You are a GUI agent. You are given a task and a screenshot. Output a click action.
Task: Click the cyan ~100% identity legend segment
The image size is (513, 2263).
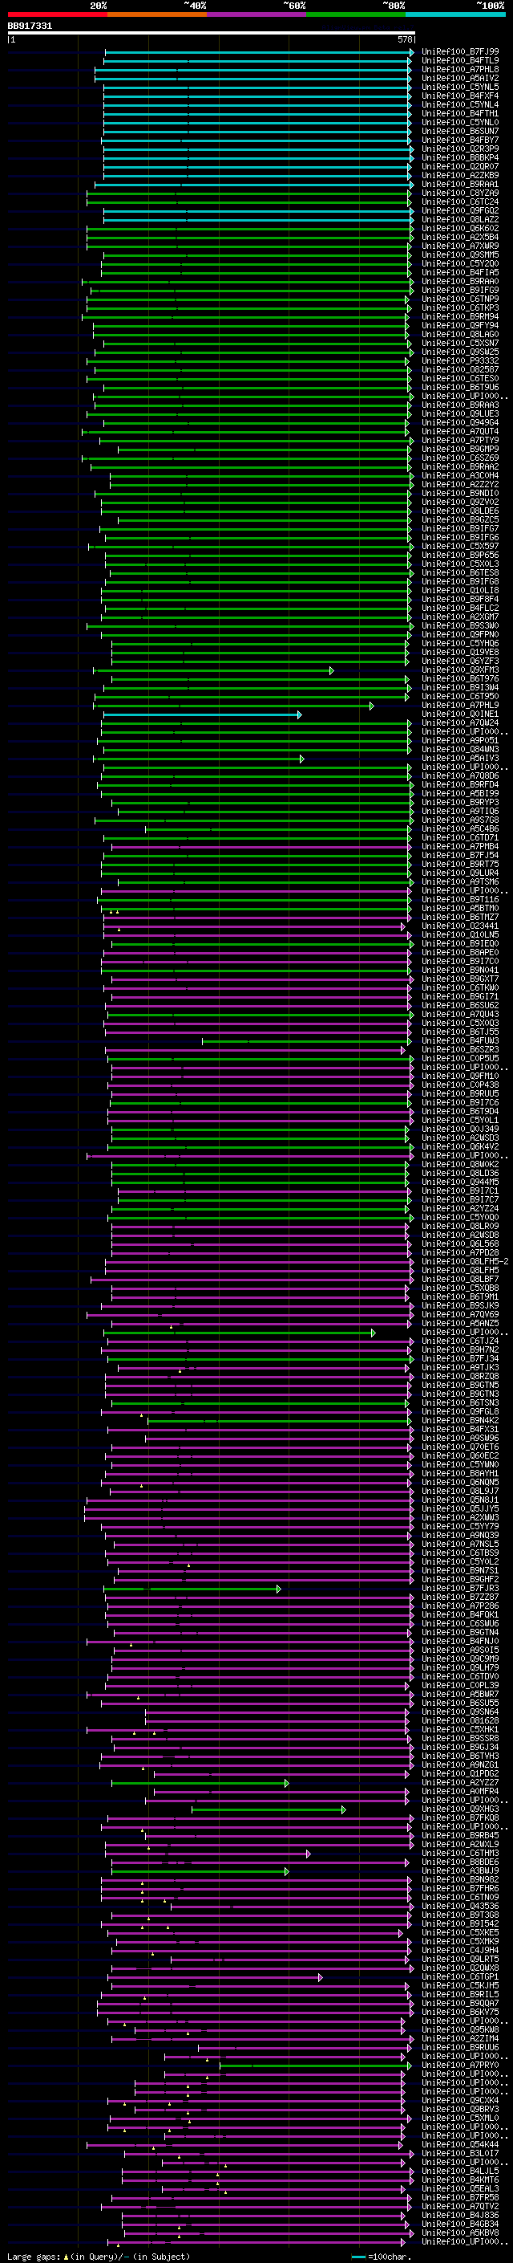point(456,14)
